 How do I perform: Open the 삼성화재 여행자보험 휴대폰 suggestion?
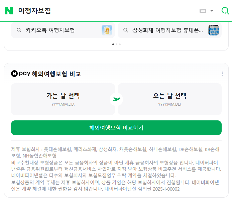click(x=169, y=30)
